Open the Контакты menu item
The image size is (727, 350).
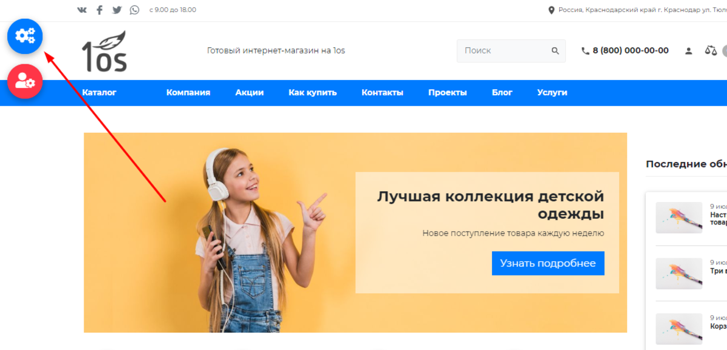click(382, 93)
